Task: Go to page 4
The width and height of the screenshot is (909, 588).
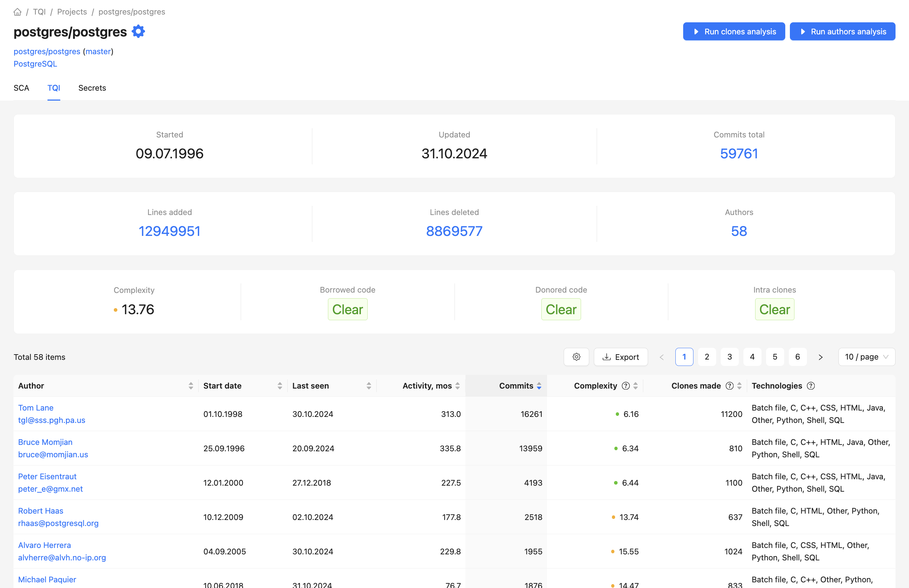Action: point(752,357)
